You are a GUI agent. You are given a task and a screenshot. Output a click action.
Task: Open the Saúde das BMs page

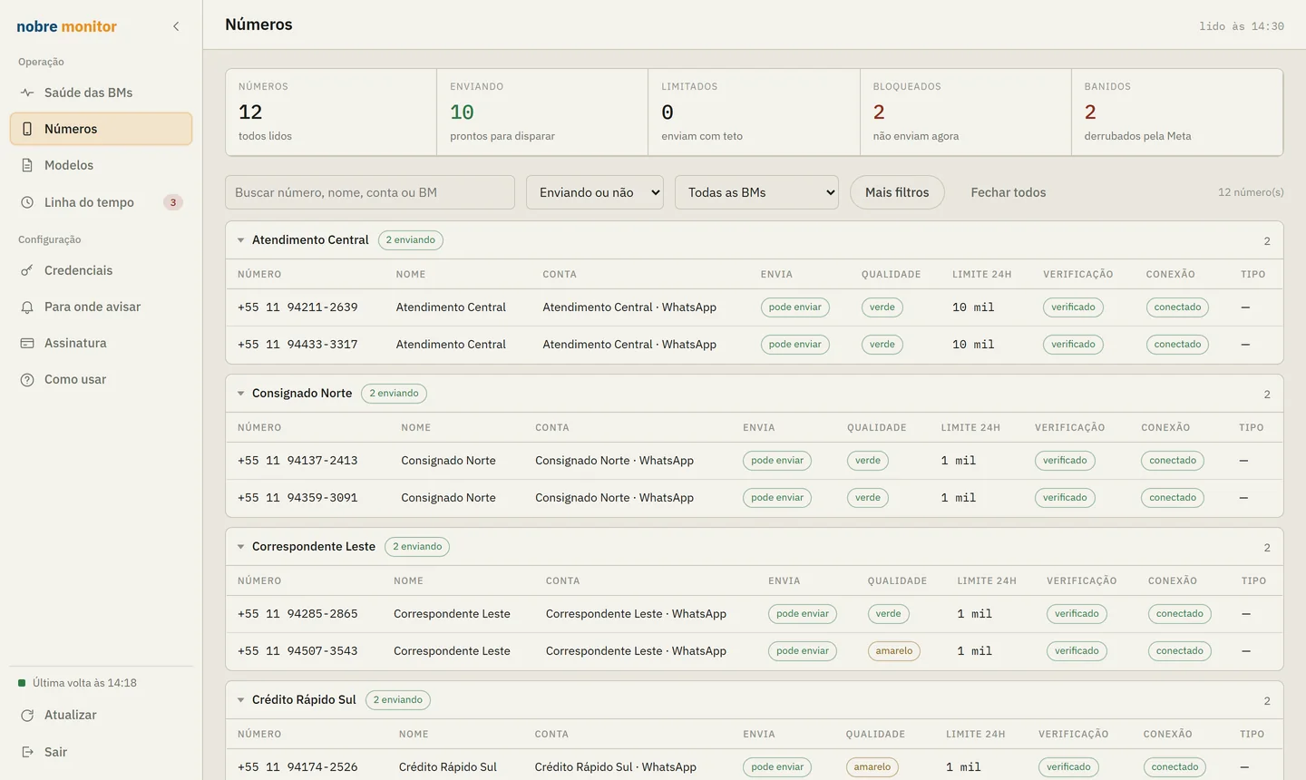(x=101, y=93)
